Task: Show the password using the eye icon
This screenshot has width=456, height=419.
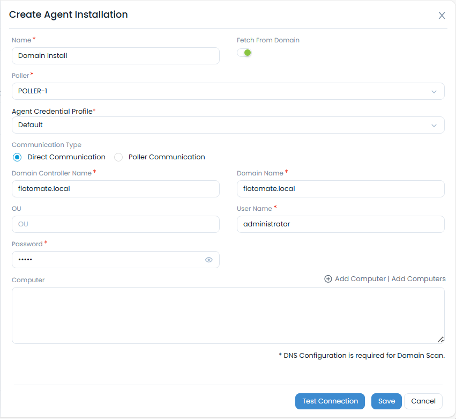Action: [208, 260]
